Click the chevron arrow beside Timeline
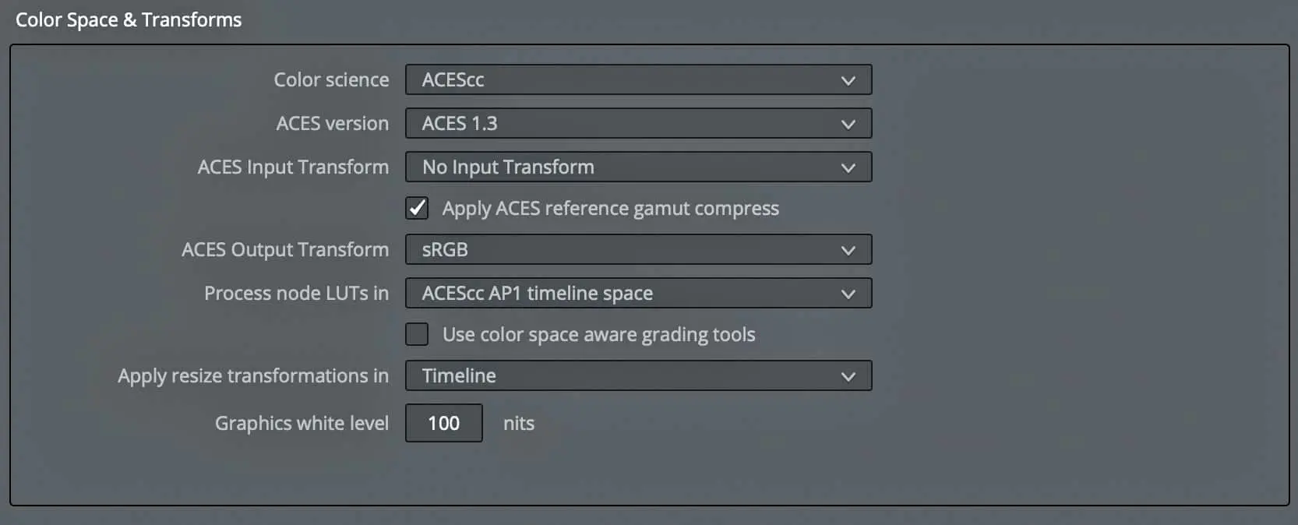This screenshot has width=1298, height=525. click(848, 376)
